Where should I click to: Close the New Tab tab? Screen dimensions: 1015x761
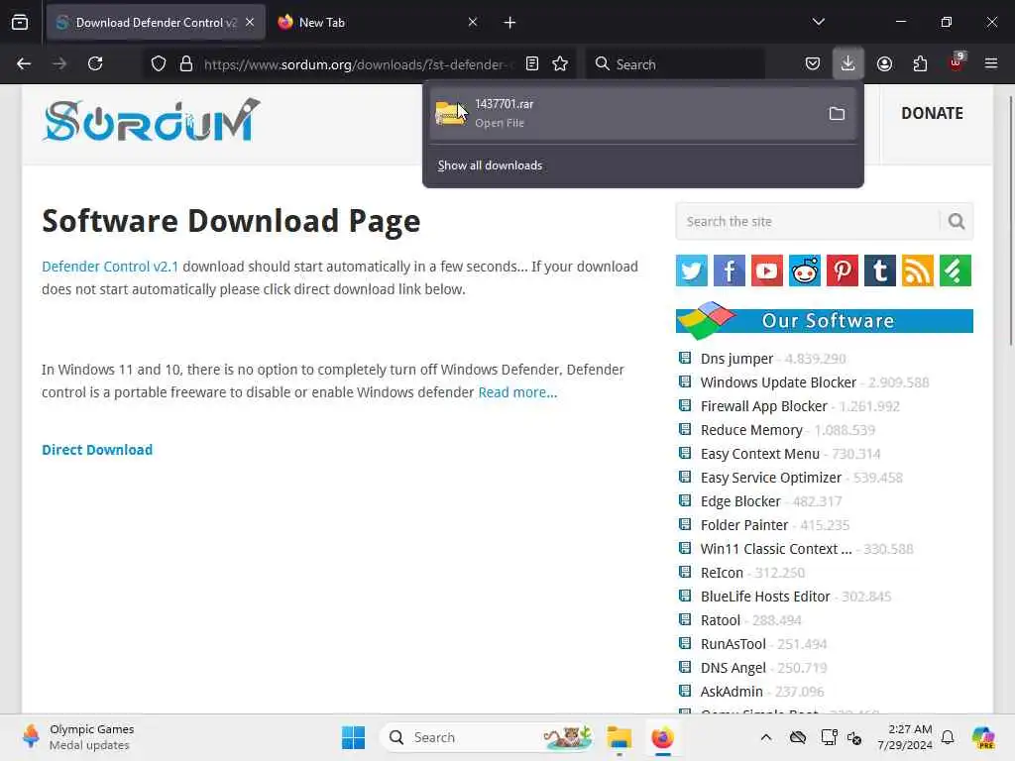coord(473,23)
